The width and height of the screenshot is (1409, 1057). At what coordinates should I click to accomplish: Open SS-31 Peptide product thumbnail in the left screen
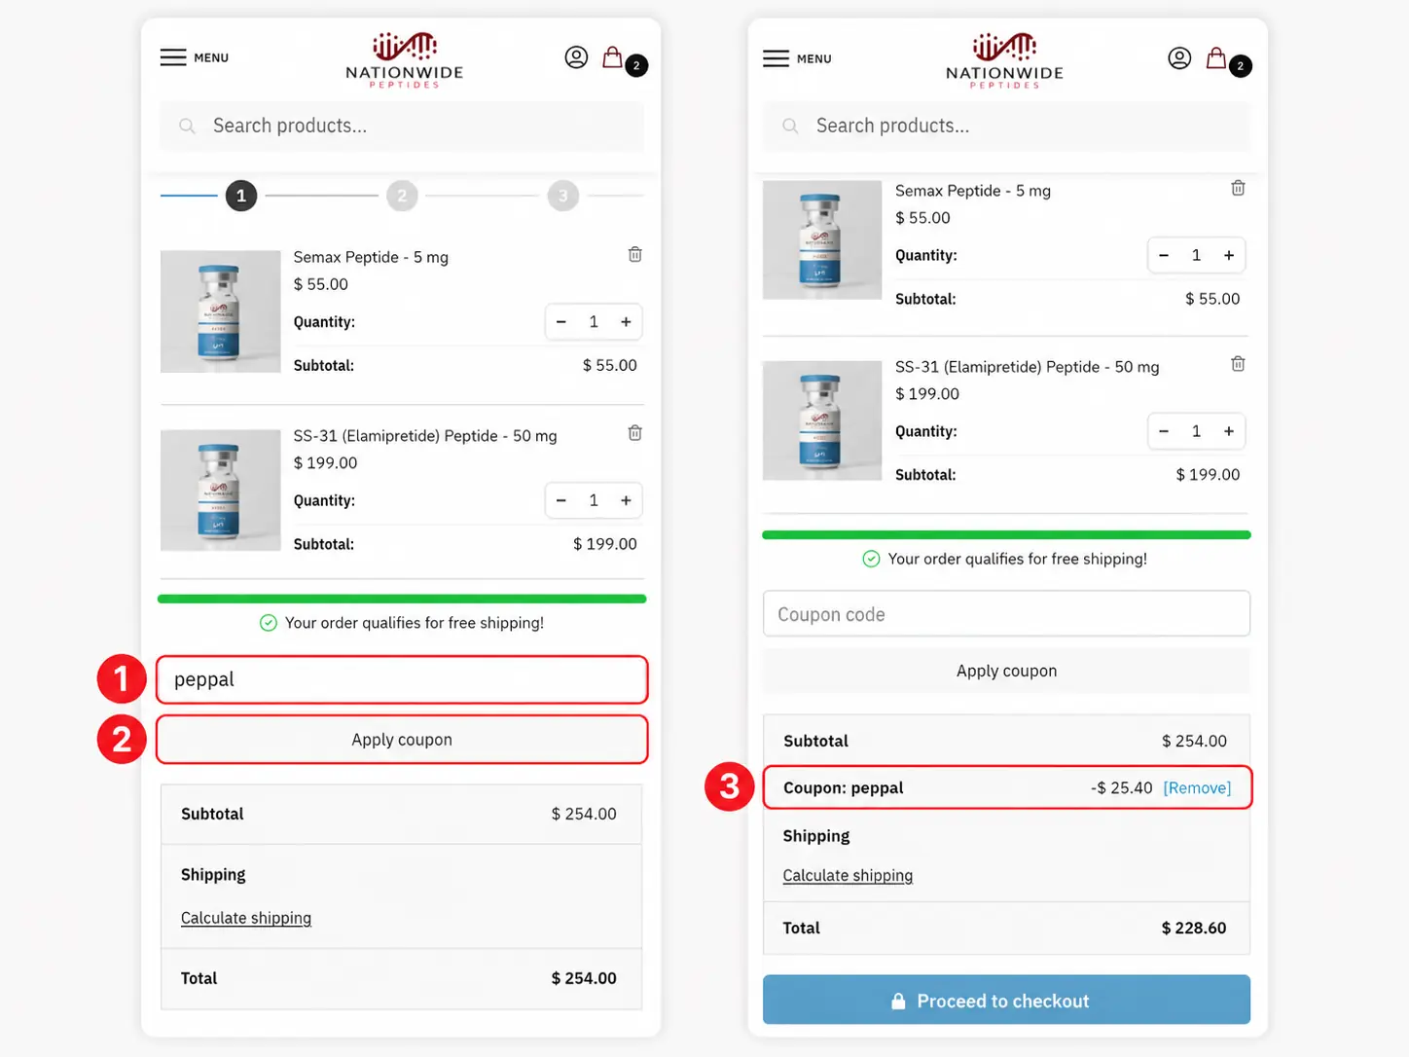point(221,491)
